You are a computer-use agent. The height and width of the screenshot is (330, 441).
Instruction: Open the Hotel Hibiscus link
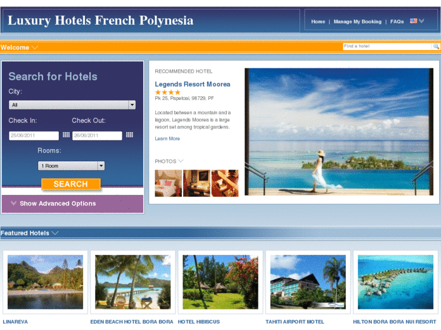coord(199,322)
